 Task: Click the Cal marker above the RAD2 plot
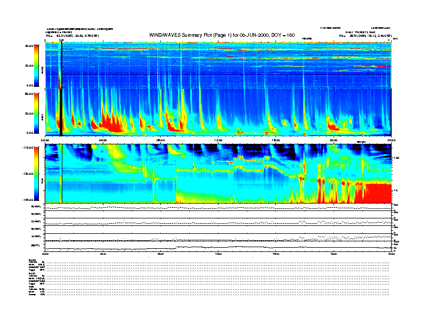point(61,40)
